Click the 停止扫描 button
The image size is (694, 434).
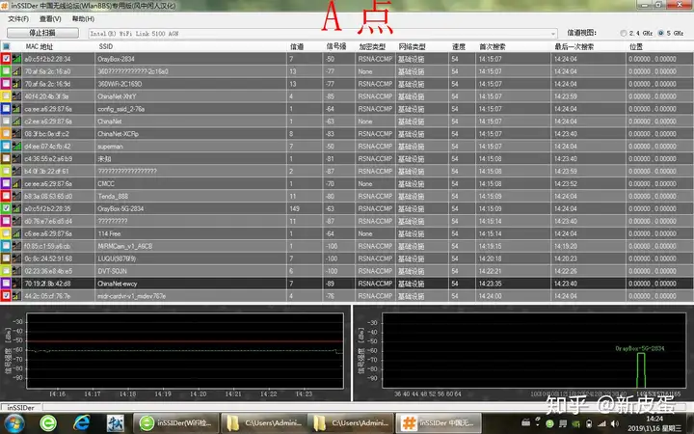pyautogui.click(x=42, y=33)
